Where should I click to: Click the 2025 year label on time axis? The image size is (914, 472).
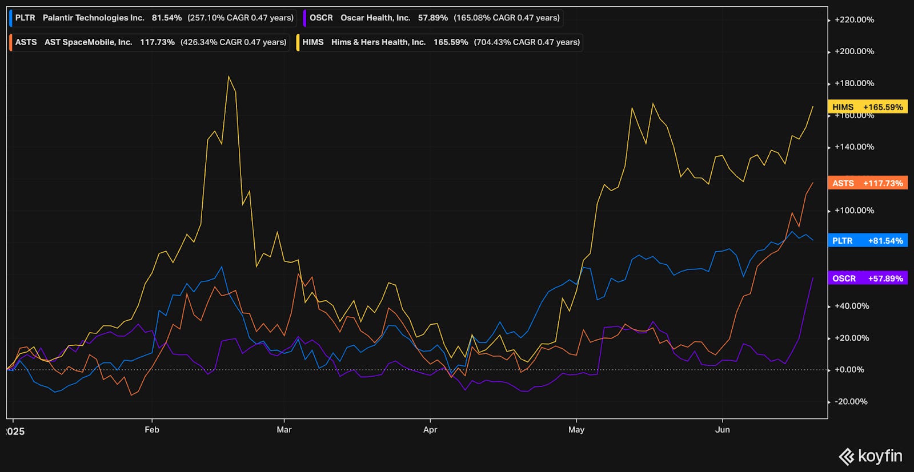(x=15, y=431)
